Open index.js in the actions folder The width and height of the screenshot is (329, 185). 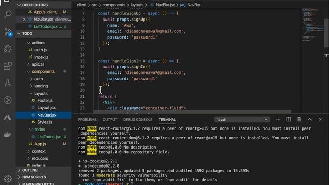(x=44, y=57)
